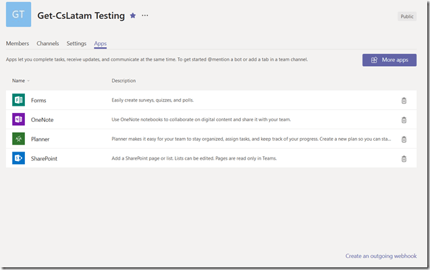The height and width of the screenshot is (270, 430).
Task: Click the OneNote app icon
Action: tap(18, 120)
